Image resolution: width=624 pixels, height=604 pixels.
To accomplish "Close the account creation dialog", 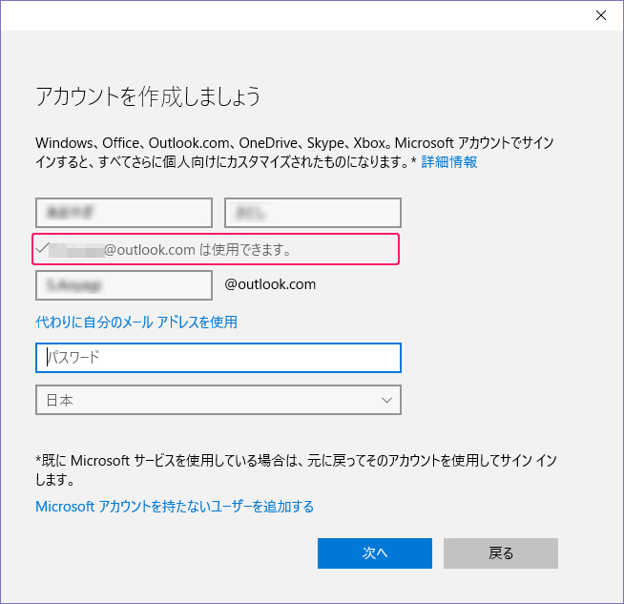I will pyautogui.click(x=601, y=15).
